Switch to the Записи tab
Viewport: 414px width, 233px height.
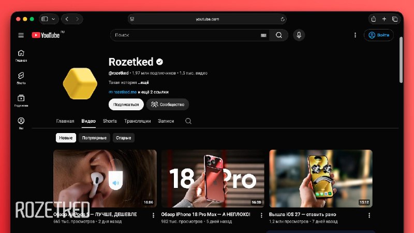tap(166, 121)
